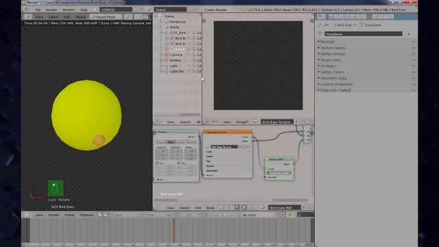Click the Mapping node header

[176, 132]
